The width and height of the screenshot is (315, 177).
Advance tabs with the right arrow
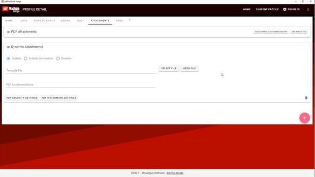point(129,20)
